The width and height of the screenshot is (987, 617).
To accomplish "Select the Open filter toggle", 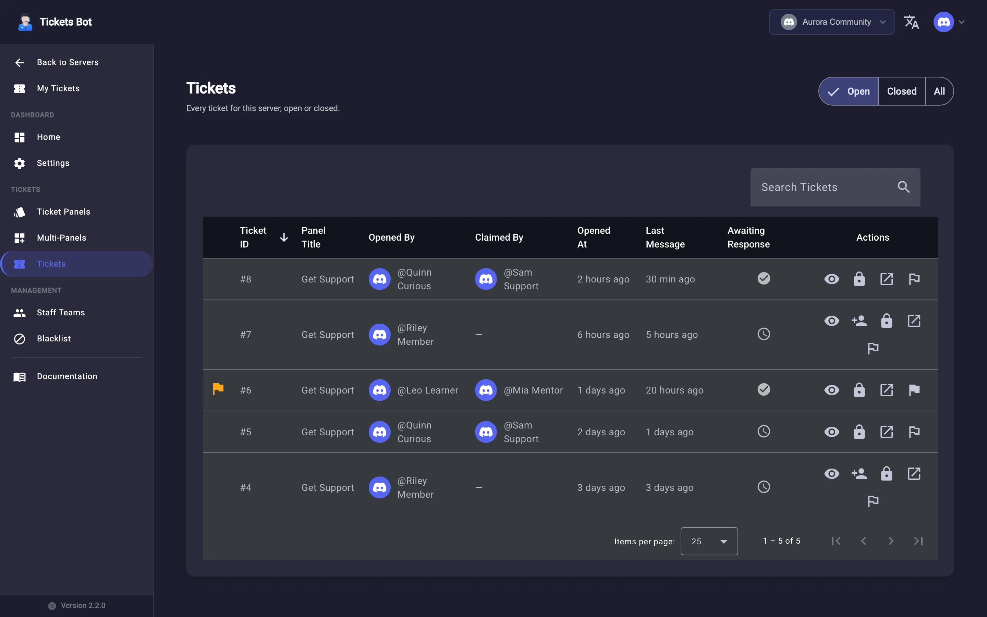I will tap(848, 92).
